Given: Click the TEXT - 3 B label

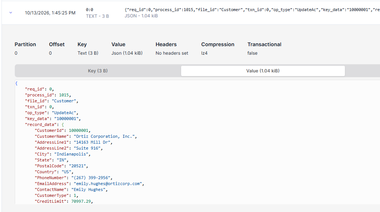Looking at the screenshot, I should pyautogui.click(x=98, y=16).
